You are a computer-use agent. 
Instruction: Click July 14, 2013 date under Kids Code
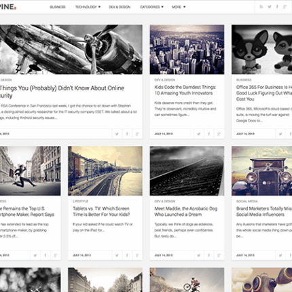point(164,134)
